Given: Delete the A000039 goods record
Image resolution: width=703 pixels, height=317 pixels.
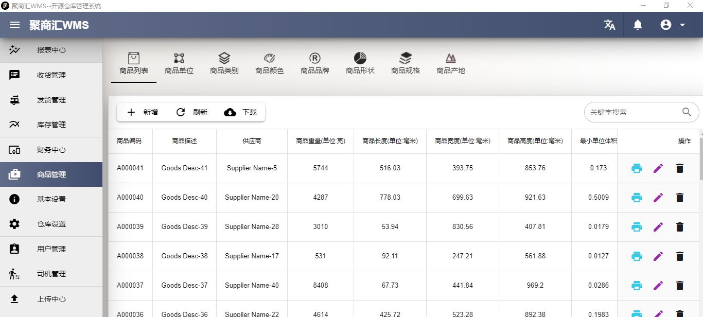Looking at the screenshot, I should click(x=679, y=226).
